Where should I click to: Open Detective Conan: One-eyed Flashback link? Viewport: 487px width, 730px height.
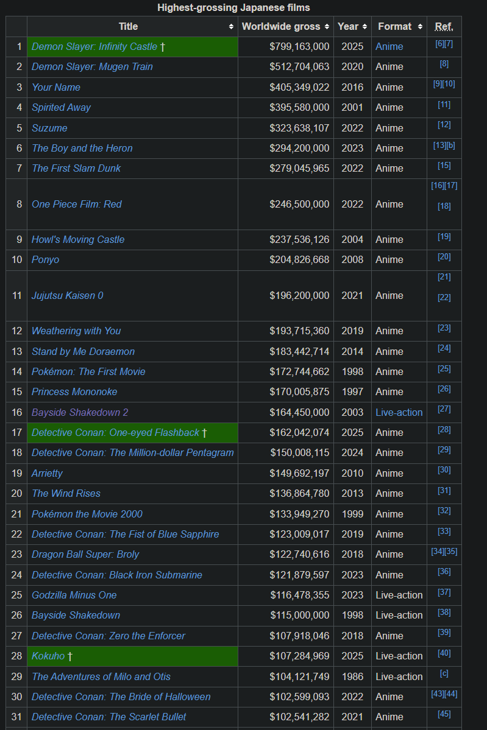[116, 432]
